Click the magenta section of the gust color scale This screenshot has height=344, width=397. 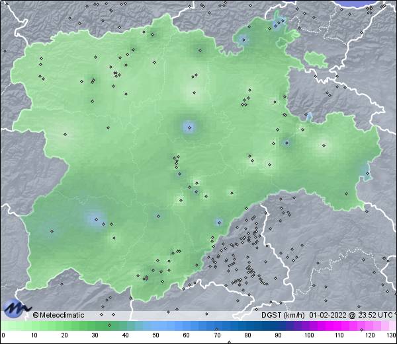(x=337, y=326)
